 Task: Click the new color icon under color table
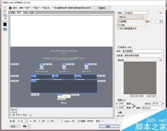tap(149, 96)
